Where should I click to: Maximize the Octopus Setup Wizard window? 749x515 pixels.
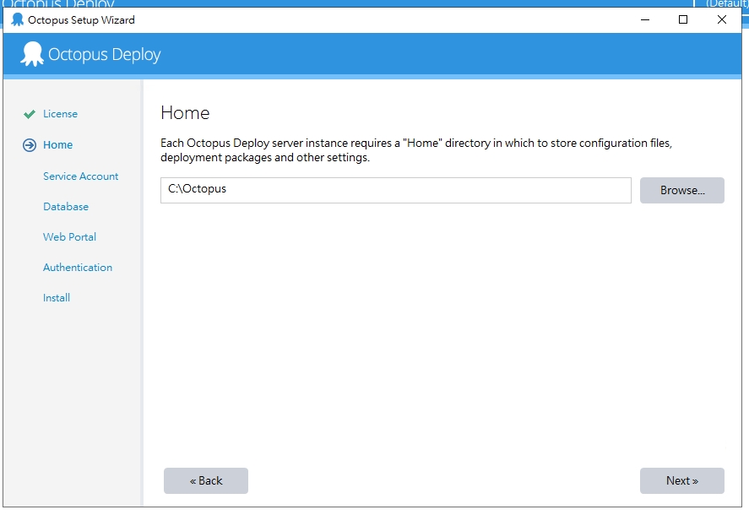coord(683,19)
